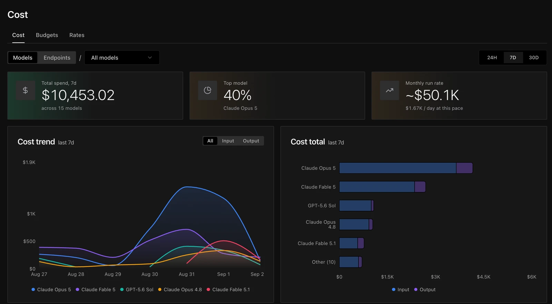The width and height of the screenshot is (552, 304).
Task: Set time range to 30D
Action: click(x=534, y=58)
